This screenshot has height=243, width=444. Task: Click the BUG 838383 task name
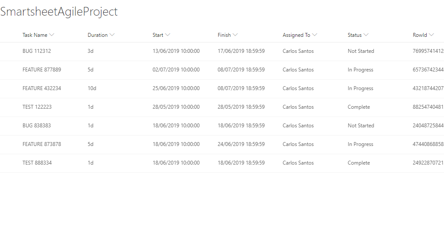37,126
